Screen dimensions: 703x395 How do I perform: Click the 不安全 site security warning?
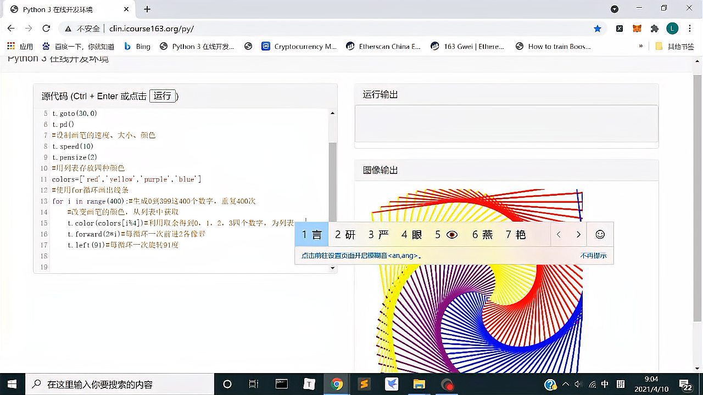pos(82,29)
